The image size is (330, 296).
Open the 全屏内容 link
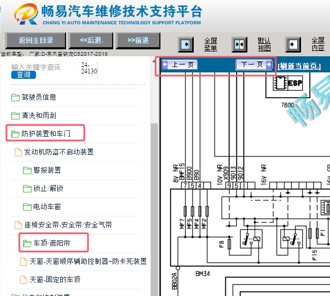coord(318,44)
